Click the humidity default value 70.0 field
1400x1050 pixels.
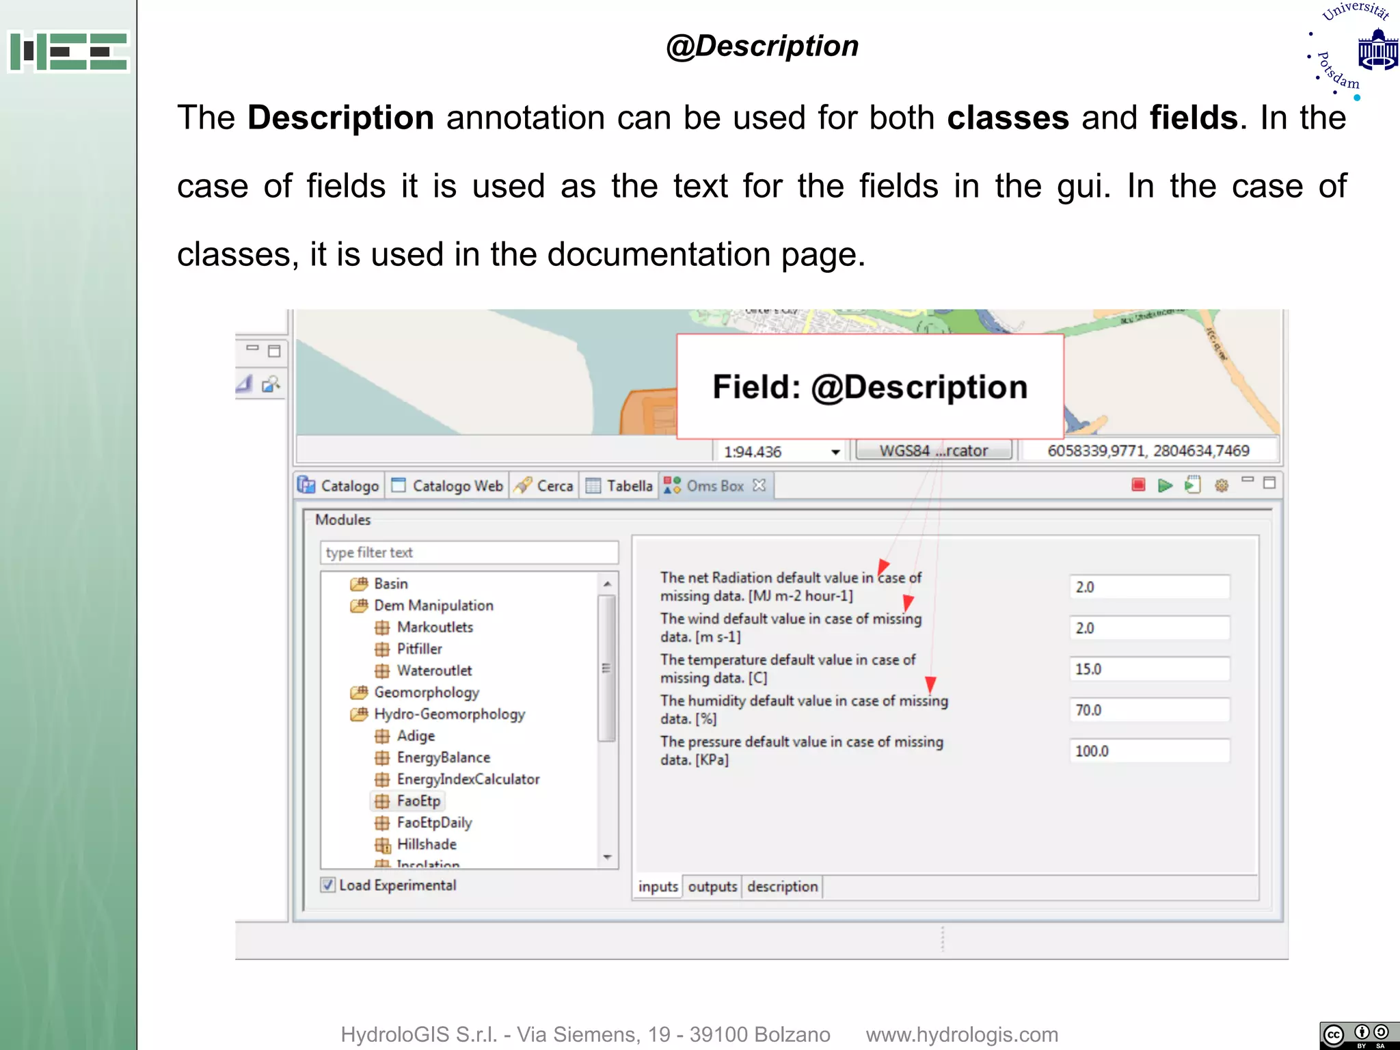(x=1150, y=710)
